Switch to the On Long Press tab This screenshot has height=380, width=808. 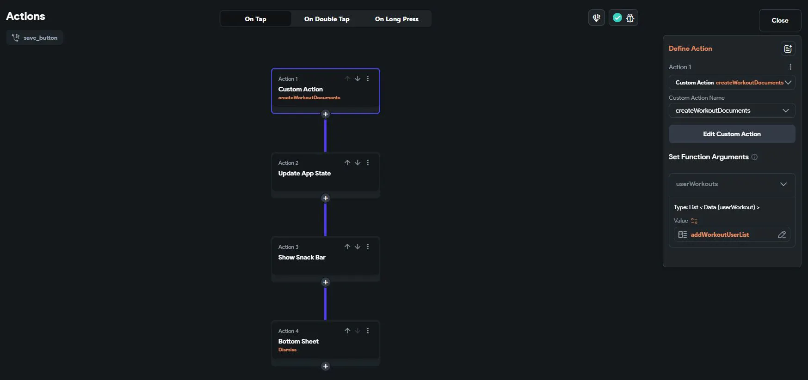(x=397, y=19)
